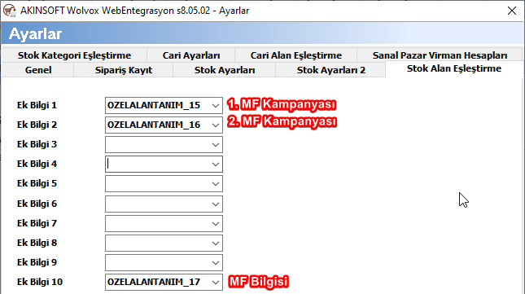Click the OZELALANTANIM_17 field value
Screen dimensions: 525x294
[154, 282]
